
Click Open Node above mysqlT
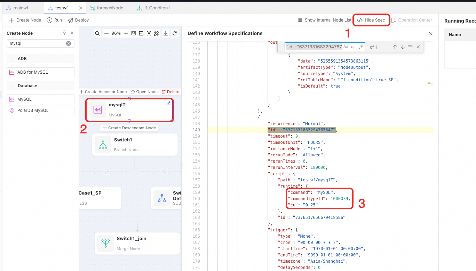point(144,92)
